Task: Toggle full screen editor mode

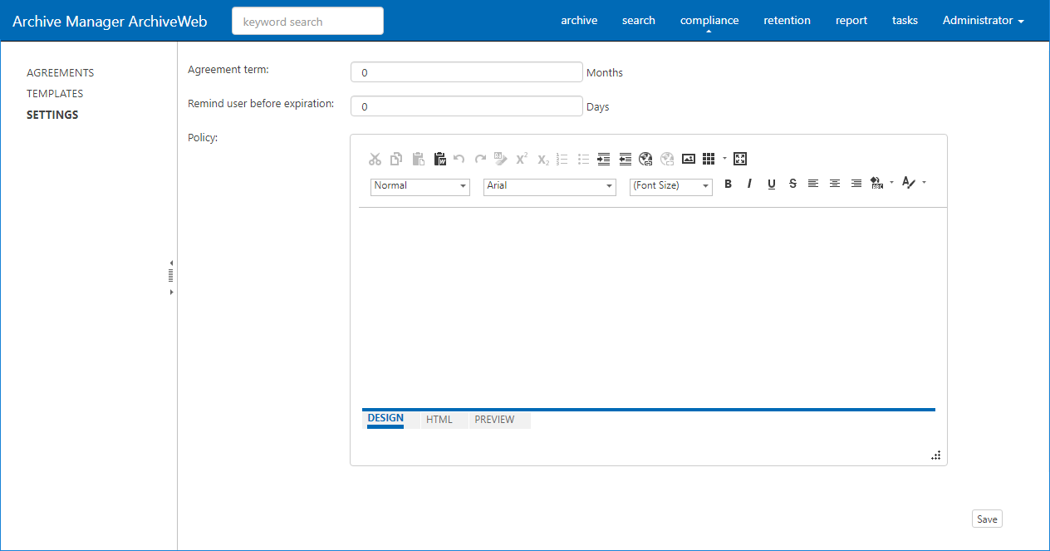Action: 740,159
